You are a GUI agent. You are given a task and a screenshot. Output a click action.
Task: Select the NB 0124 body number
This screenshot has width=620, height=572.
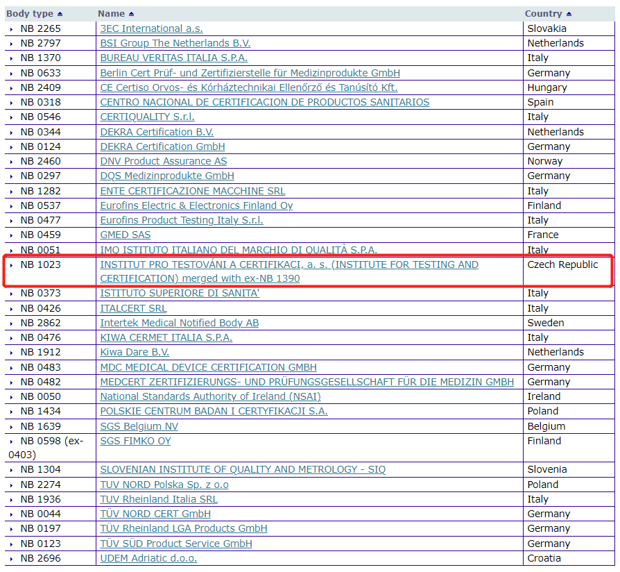pos(41,146)
